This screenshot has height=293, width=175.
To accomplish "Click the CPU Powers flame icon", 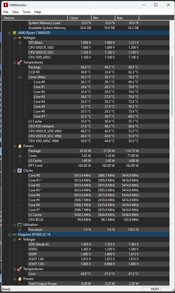I will 20,146.
